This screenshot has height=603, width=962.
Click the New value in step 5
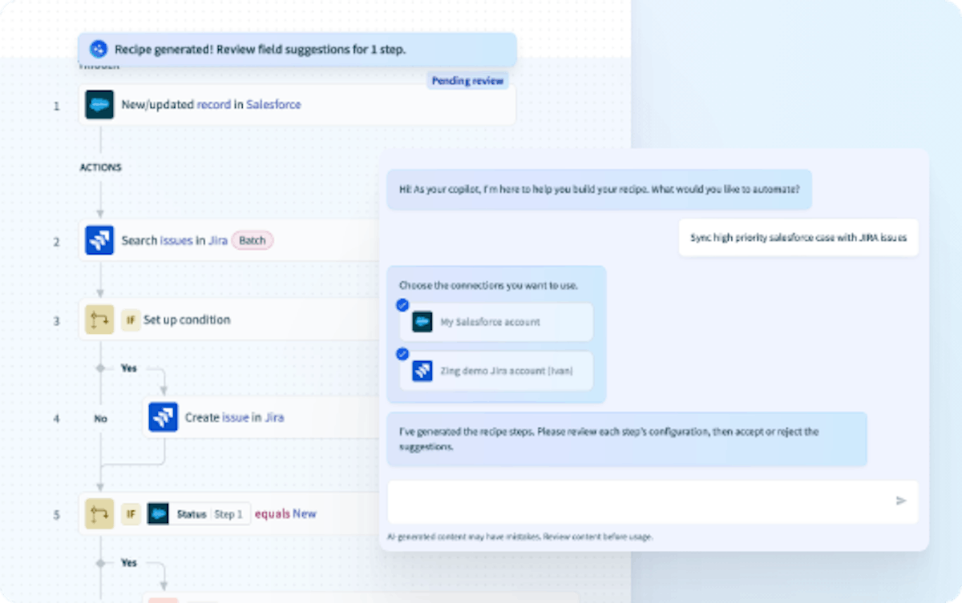coord(305,514)
